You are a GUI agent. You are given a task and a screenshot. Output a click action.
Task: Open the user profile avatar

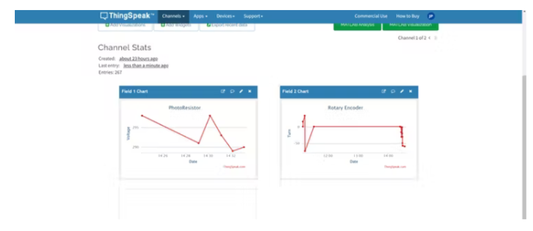[x=431, y=16]
